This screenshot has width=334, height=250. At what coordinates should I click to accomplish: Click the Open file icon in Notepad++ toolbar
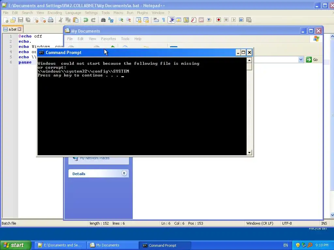click(x=13, y=20)
